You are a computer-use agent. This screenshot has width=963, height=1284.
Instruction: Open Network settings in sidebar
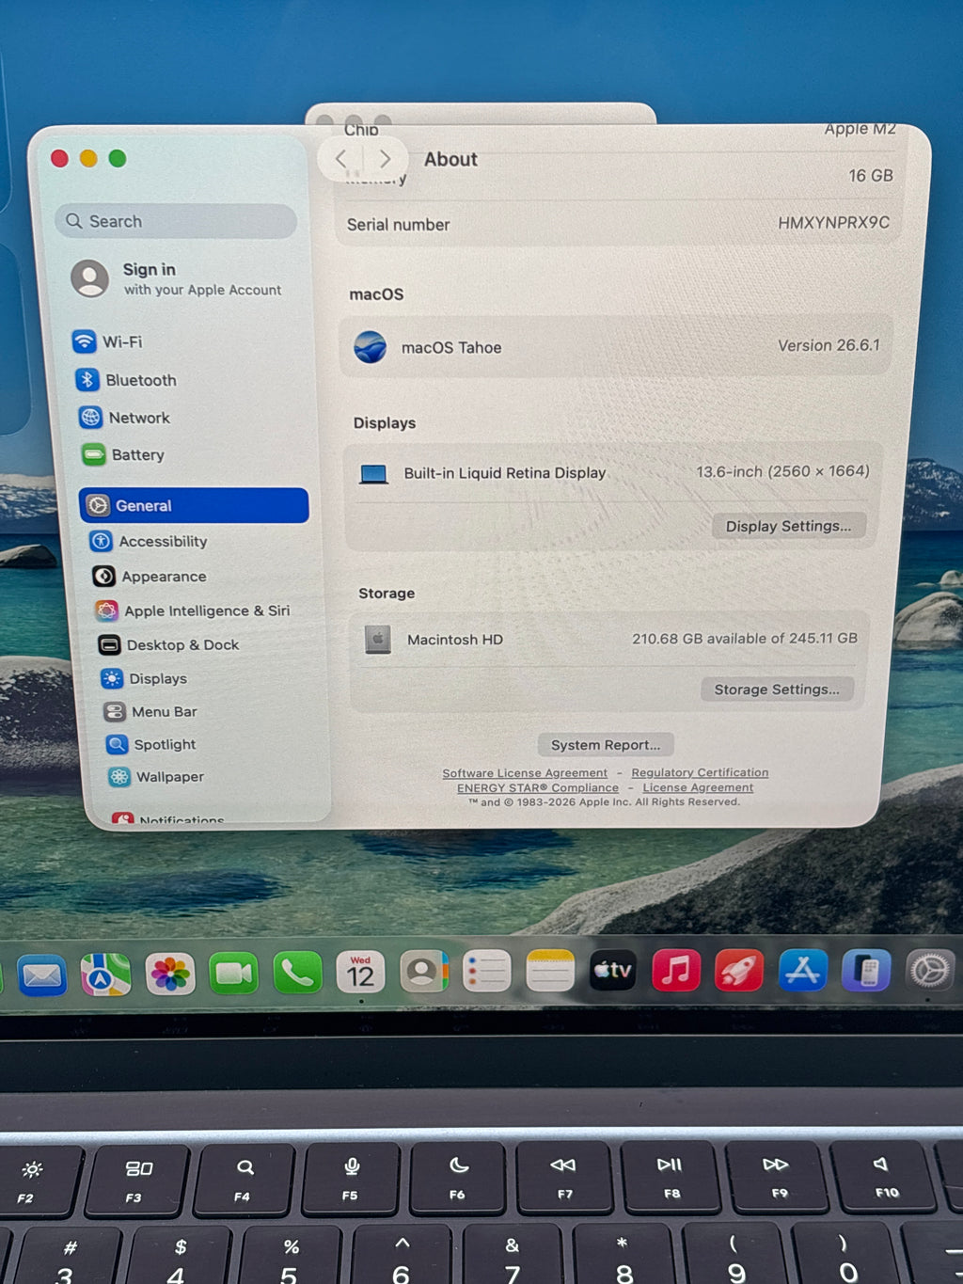coord(125,418)
